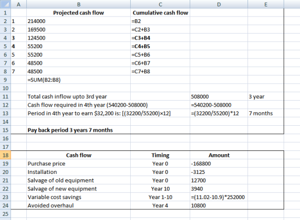
Task: Select cell containing -168800
Action: pyautogui.click(x=219, y=163)
